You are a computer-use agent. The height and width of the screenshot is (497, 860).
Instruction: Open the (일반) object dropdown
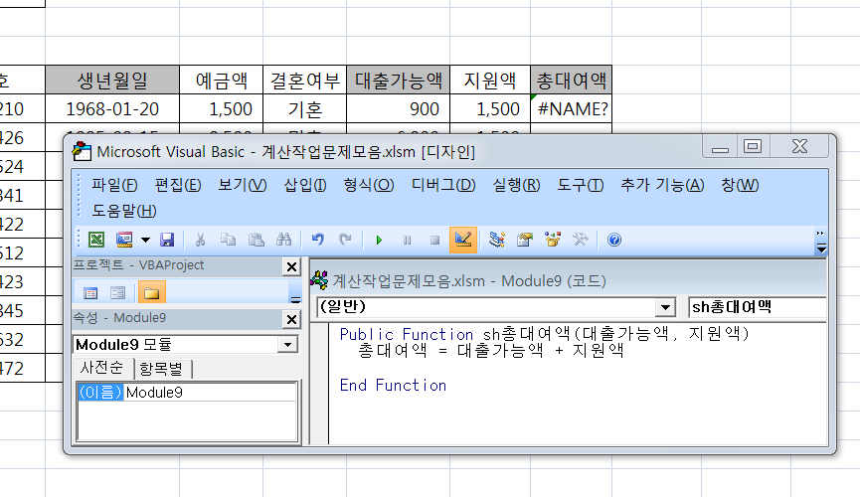664,308
